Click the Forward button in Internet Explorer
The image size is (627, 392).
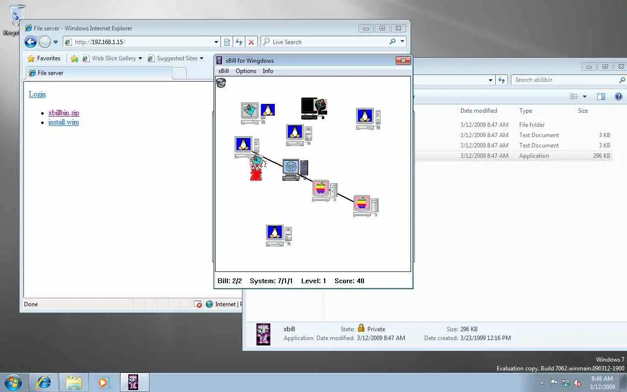click(x=45, y=42)
